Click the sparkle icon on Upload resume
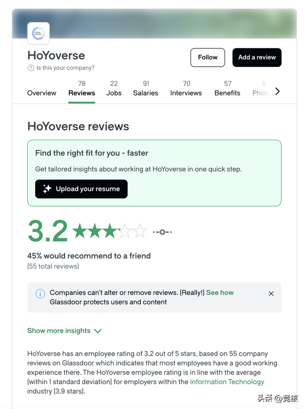The image size is (305, 409). click(47, 189)
